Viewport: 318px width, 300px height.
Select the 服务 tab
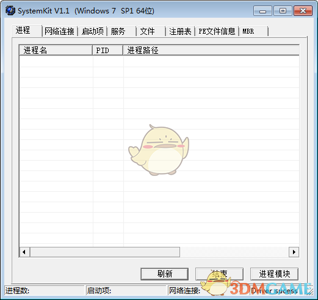(121, 31)
